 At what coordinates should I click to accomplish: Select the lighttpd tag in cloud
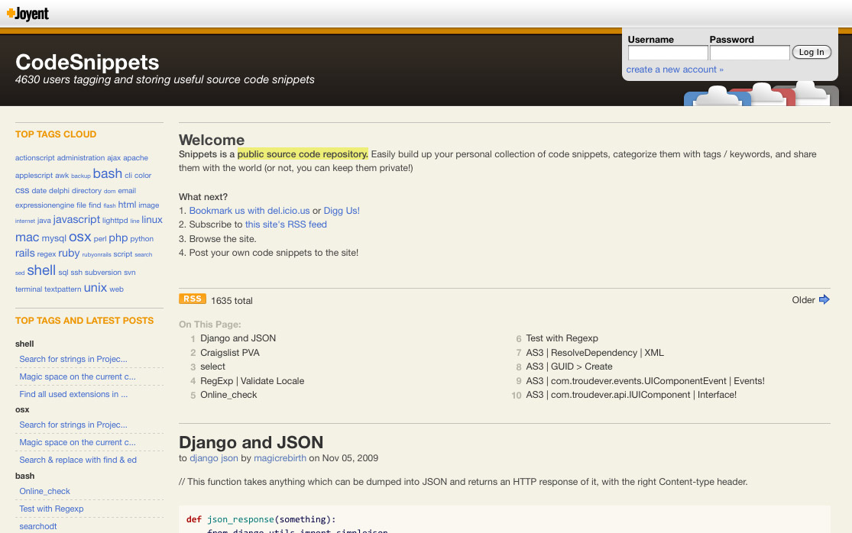click(x=115, y=221)
